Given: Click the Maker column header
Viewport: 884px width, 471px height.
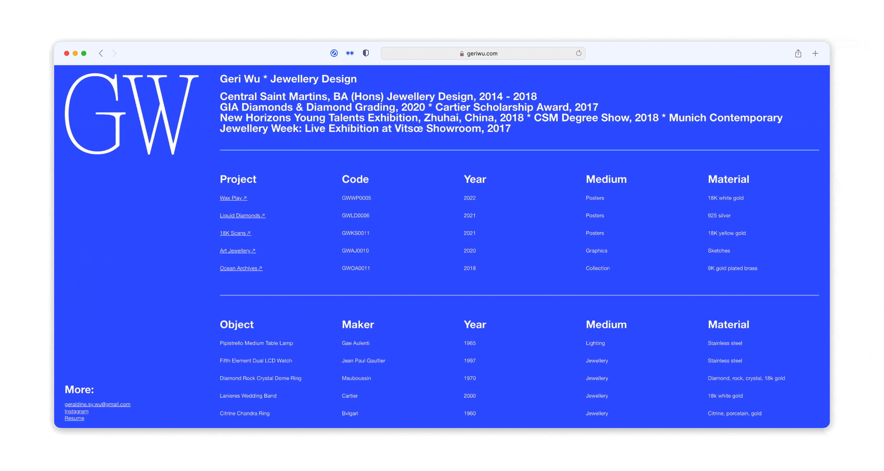Looking at the screenshot, I should (x=358, y=325).
